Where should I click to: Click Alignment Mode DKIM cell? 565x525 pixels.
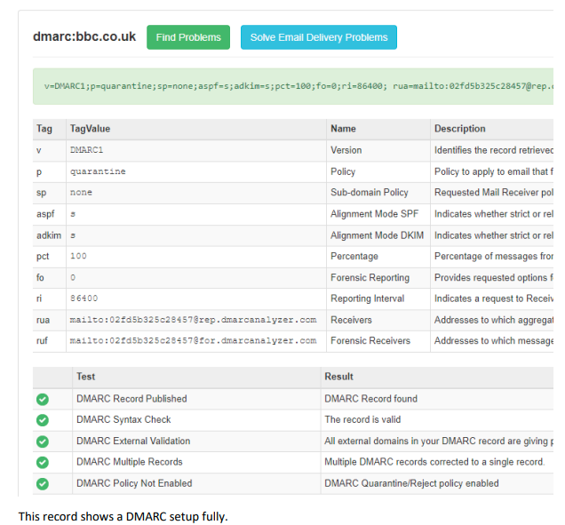coord(377,235)
